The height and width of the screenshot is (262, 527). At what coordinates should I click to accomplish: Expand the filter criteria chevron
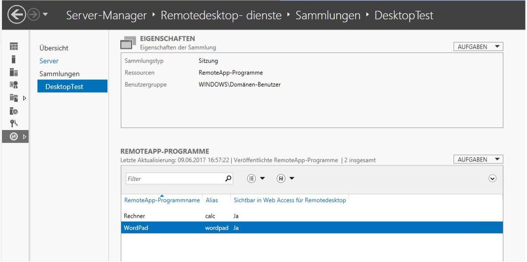pyautogui.click(x=492, y=178)
